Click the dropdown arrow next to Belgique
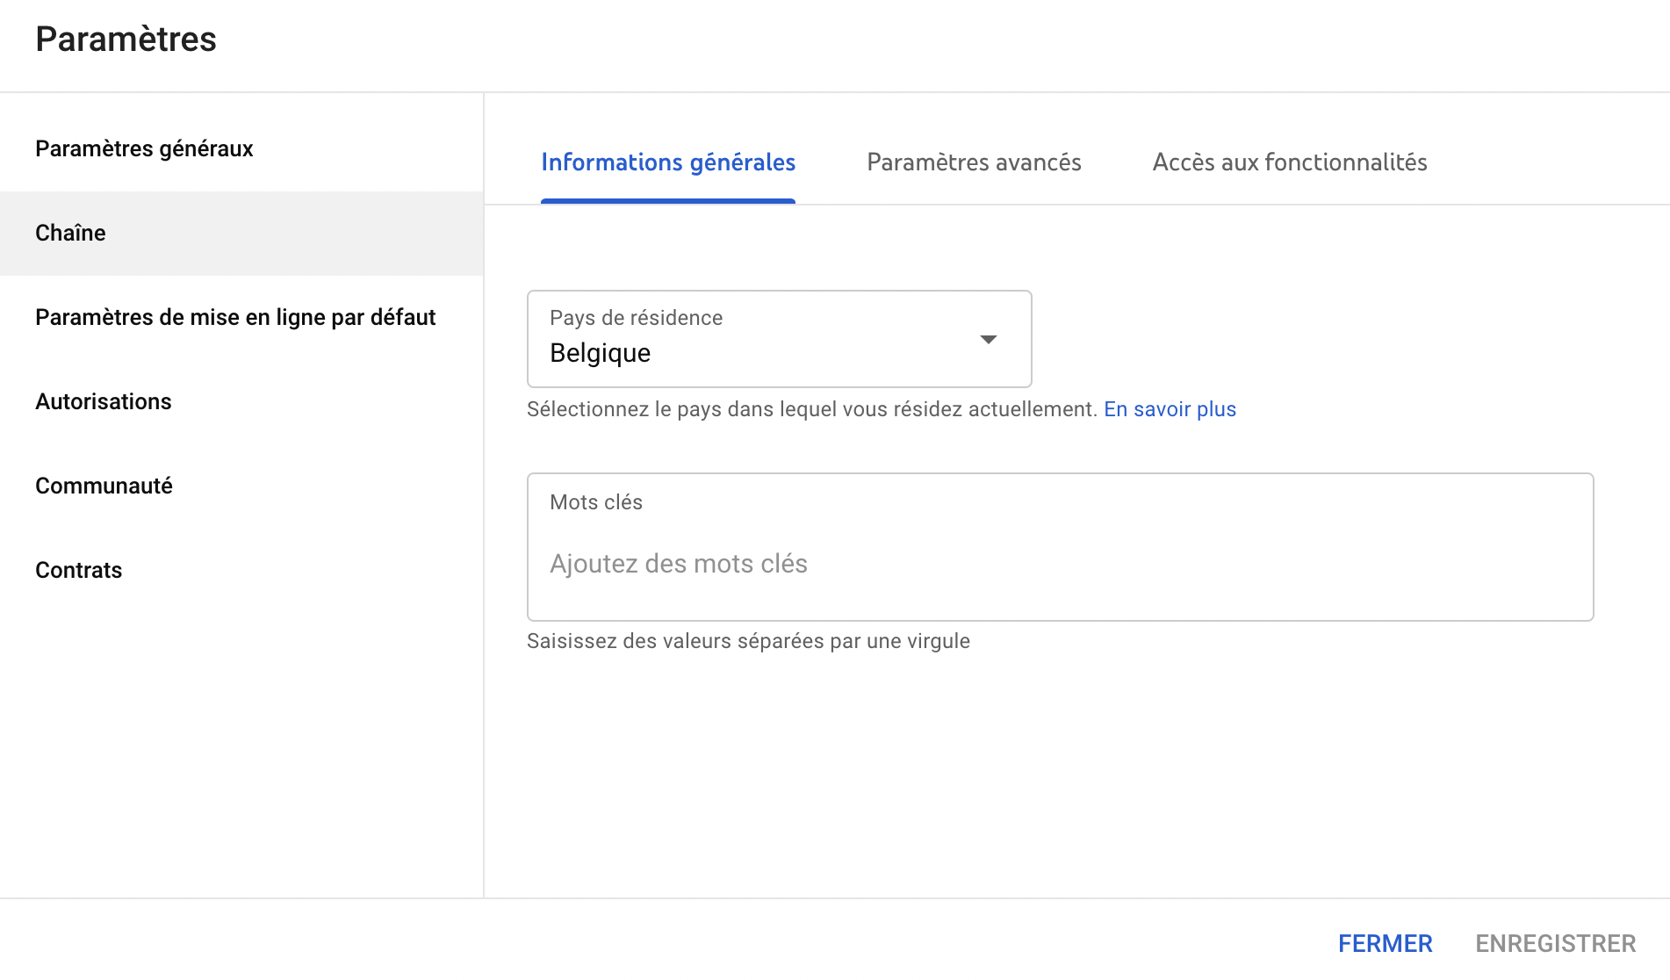This screenshot has width=1670, height=980. point(989,340)
